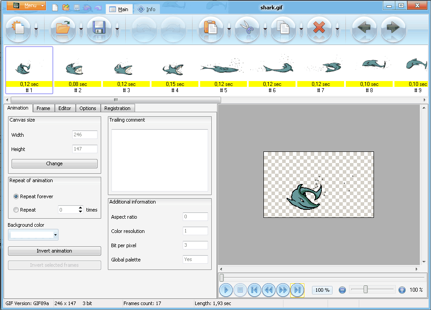The image size is (431, 310).
Task: Switch to the Main ribbon tab
Action: [x=119, y=9]
